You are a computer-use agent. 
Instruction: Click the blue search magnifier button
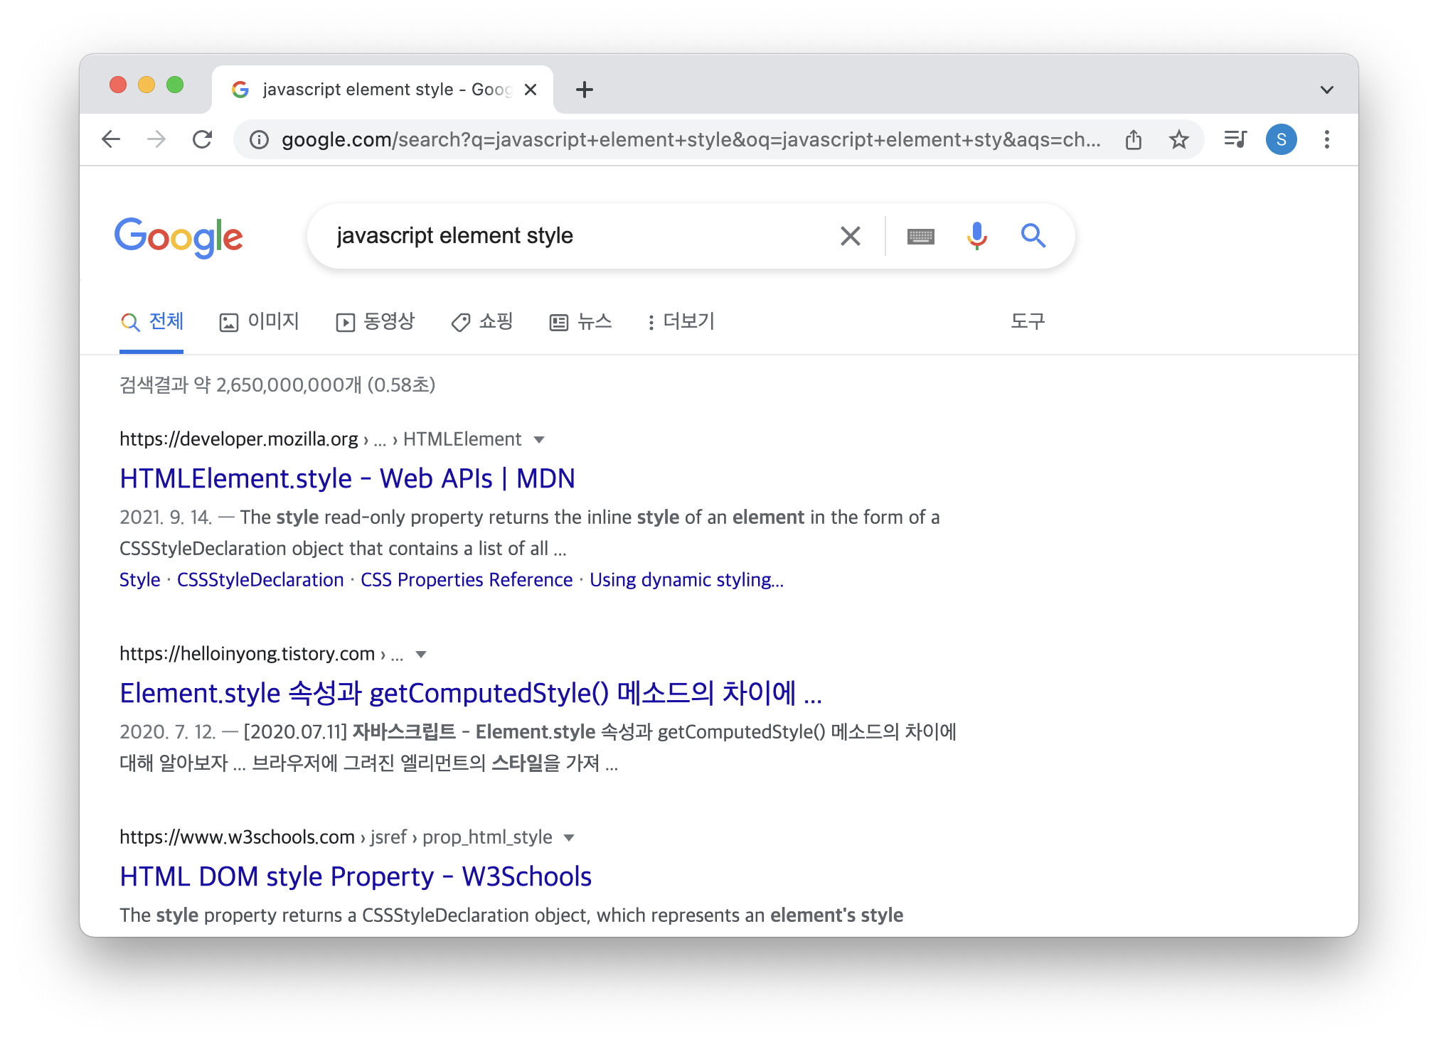pyautogui.click(x=1033, y=235)
